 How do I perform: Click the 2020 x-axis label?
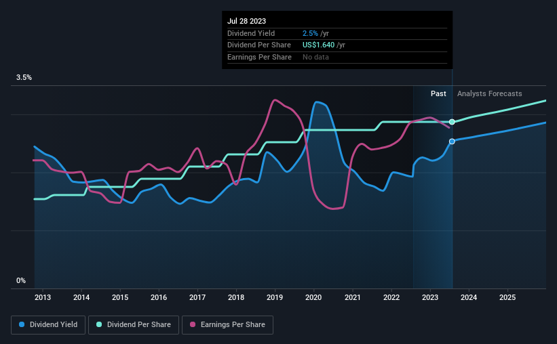[x=313, y=297]
